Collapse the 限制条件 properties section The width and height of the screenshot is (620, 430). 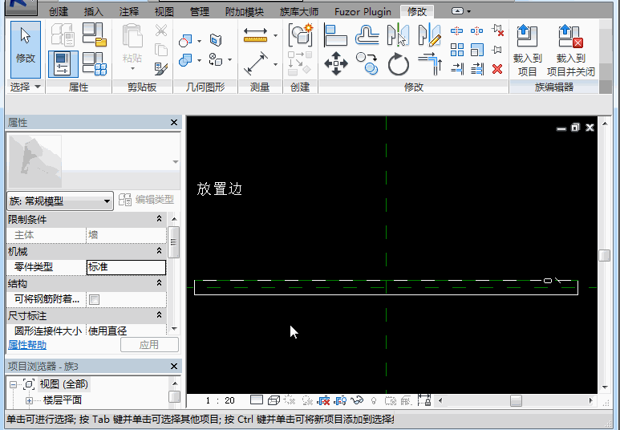point(159,219)
